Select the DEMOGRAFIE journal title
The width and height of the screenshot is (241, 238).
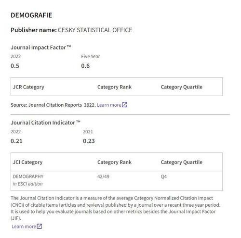click(x=31, y=15)
